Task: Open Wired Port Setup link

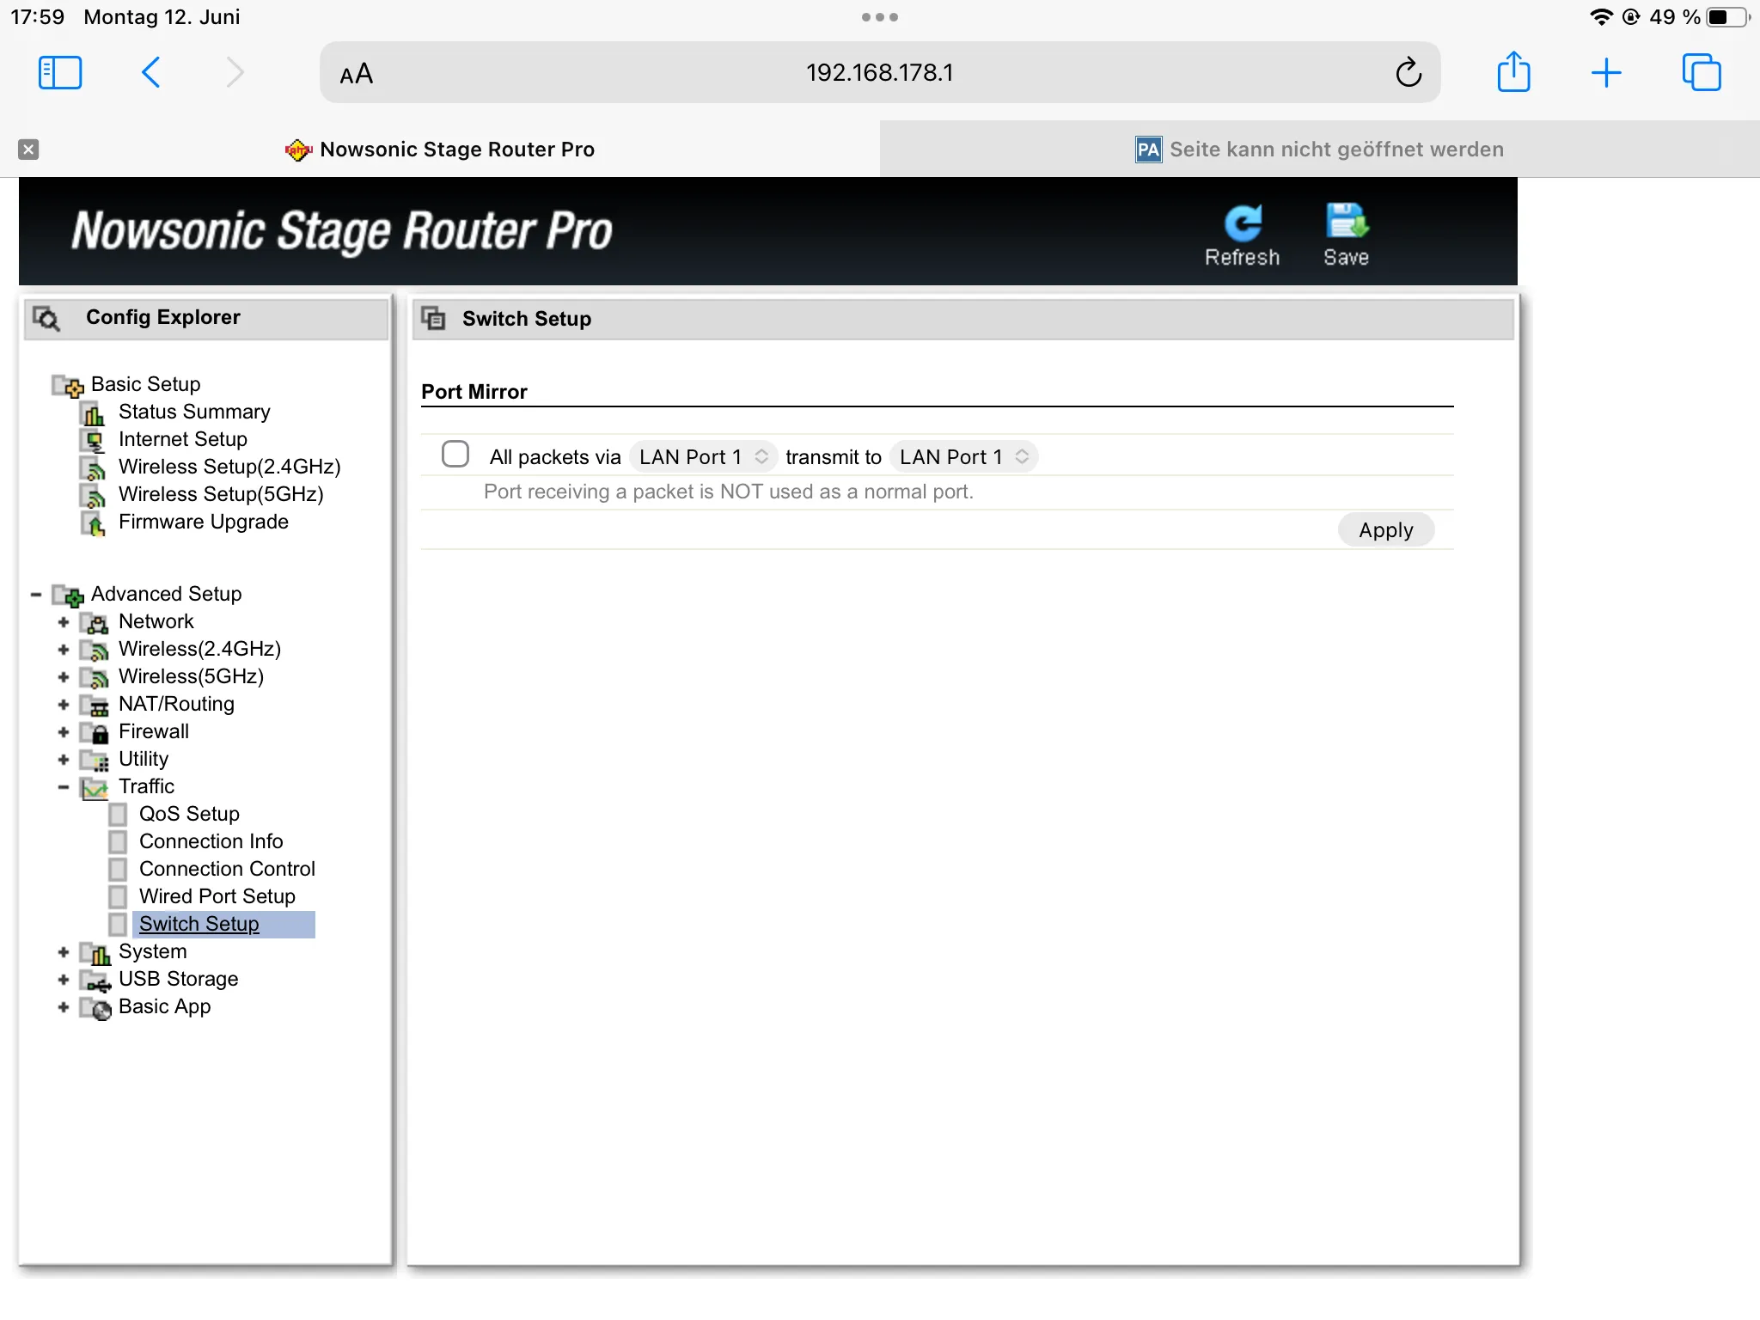Action: [x=217, y=896]
